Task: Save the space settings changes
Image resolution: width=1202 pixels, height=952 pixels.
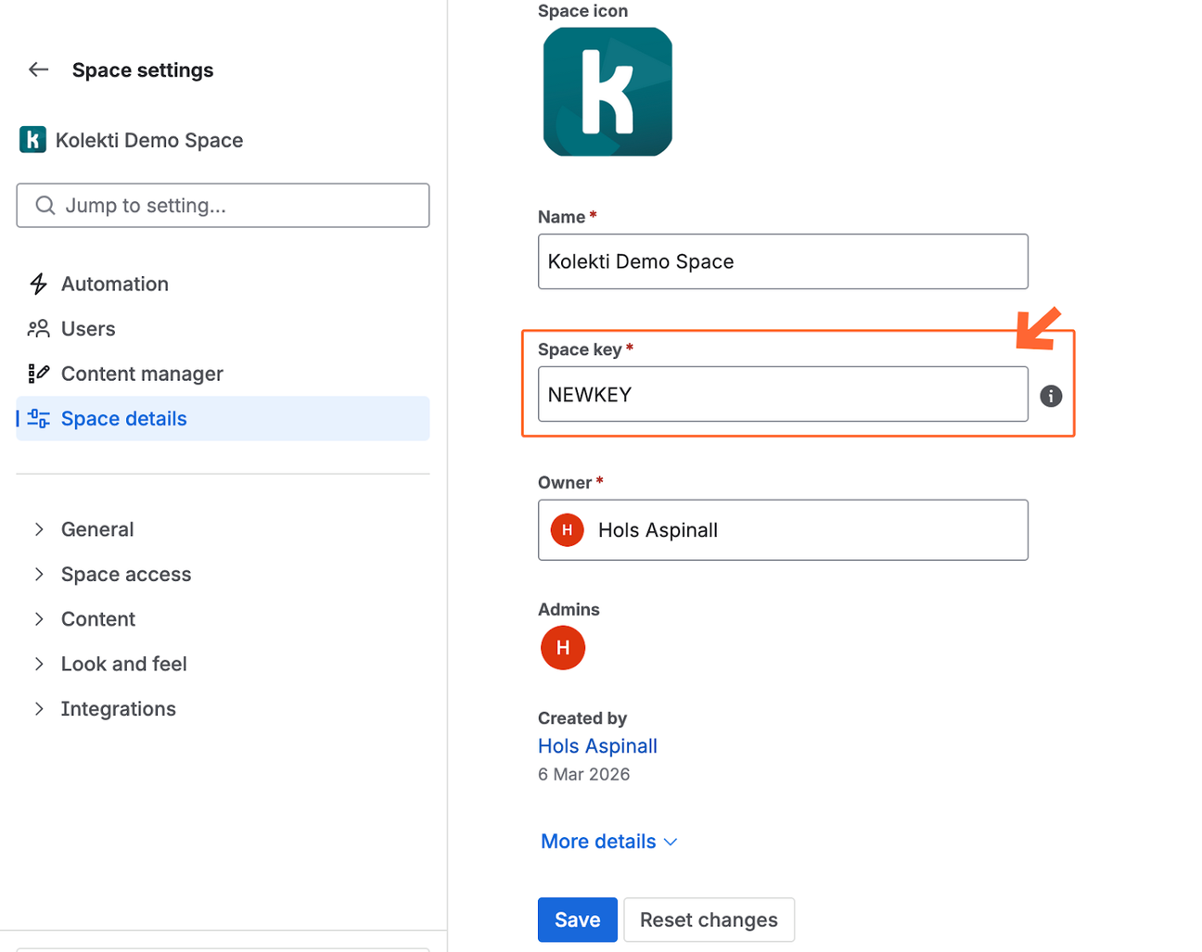Action: [577, 920]
